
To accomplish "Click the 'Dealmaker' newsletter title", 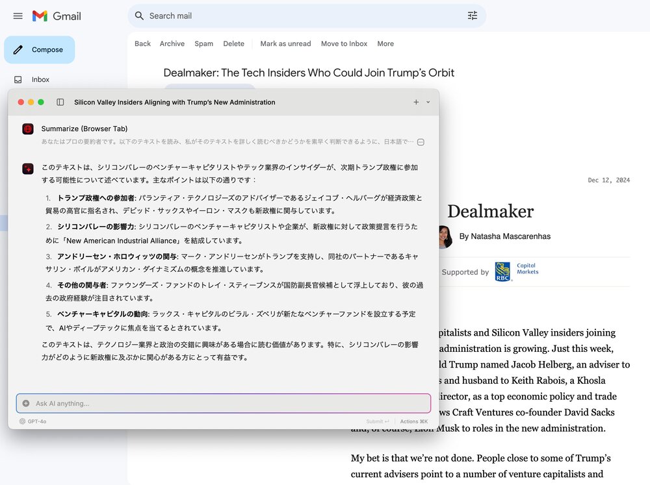I will coord(490,211).
